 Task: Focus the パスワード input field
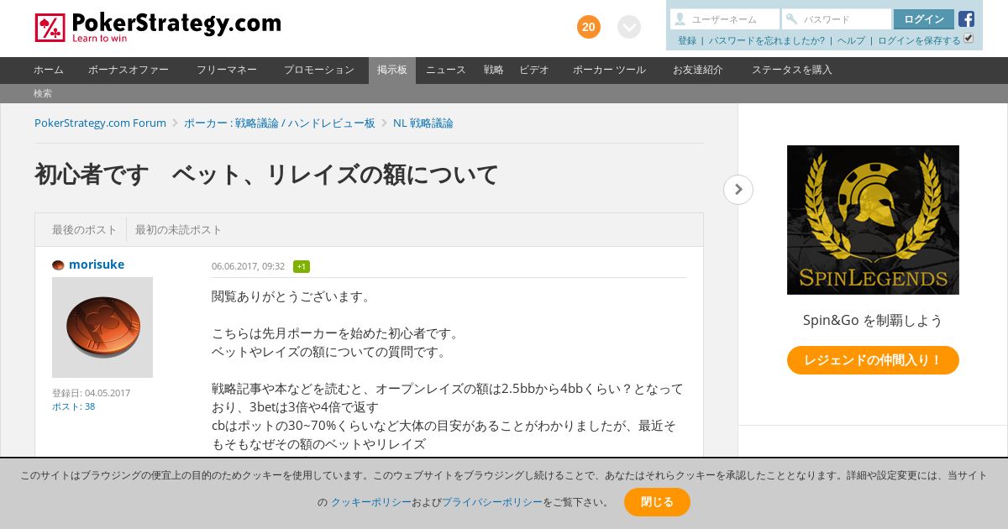coord(837,19)
